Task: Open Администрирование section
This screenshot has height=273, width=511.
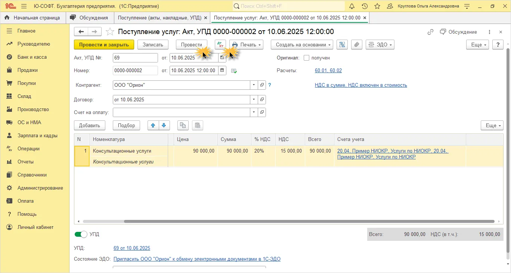Action: pos(40,188)
